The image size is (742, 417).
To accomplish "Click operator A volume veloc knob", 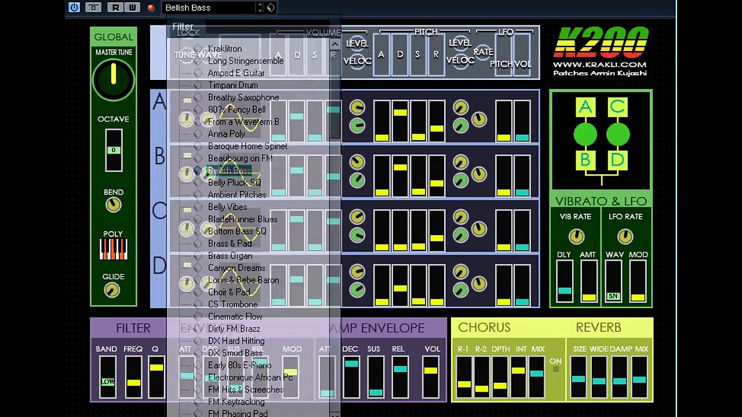I will [x=357, y=126].
